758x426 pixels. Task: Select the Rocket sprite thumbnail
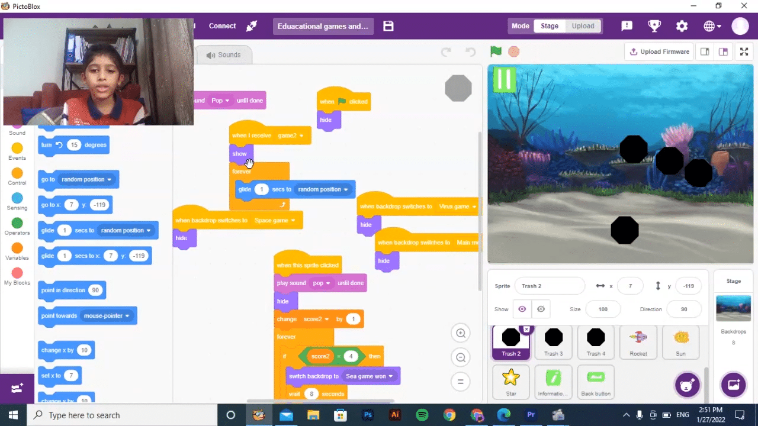click(638, 342)
